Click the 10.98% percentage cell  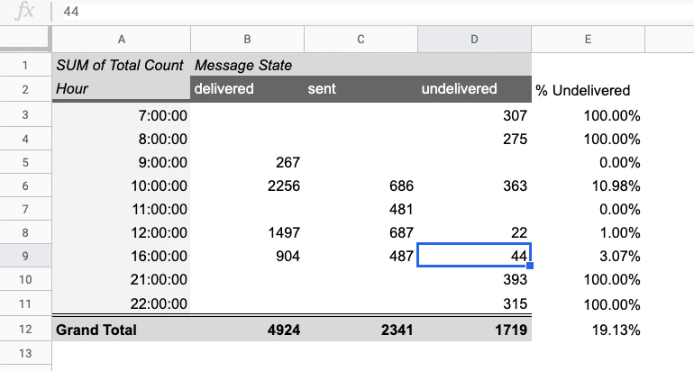tap(588, 185)
